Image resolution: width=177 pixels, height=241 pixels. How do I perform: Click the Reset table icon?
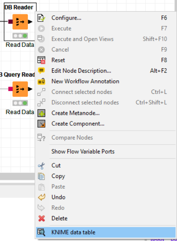pyautogui.click(x=41, y=60)
